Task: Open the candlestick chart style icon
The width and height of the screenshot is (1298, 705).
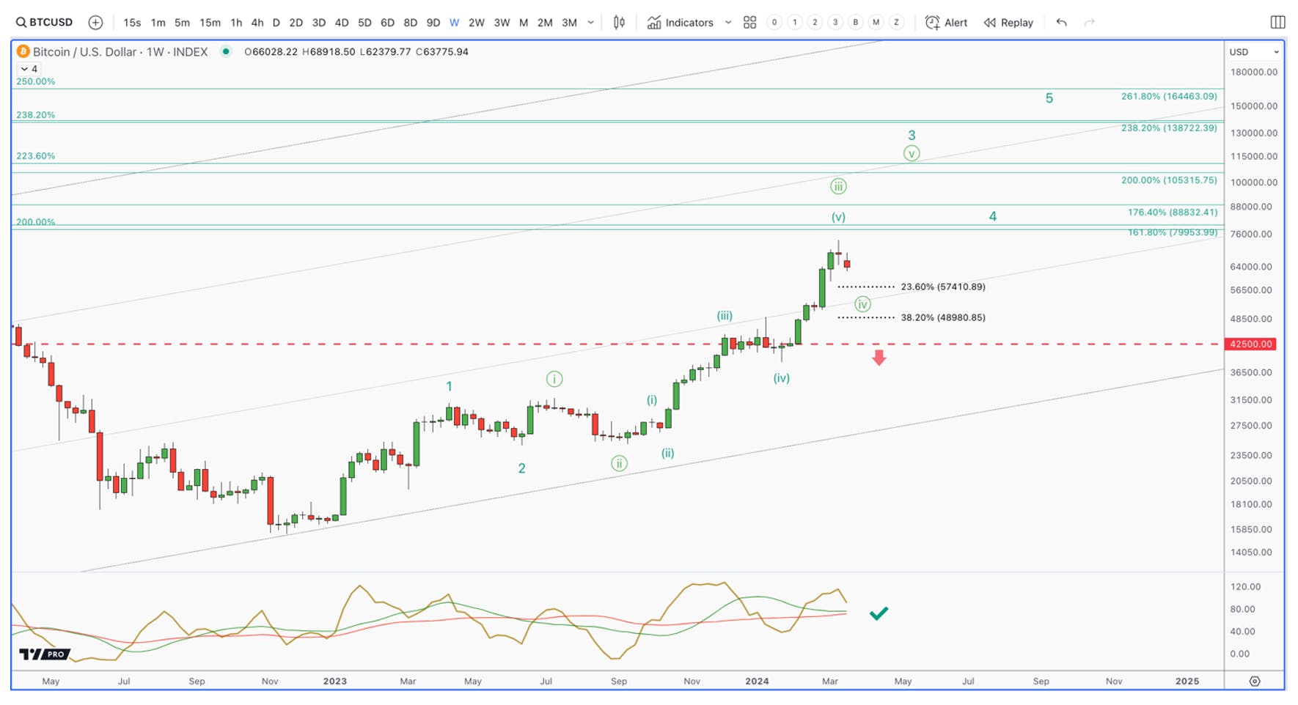Action: click(619, 22)
